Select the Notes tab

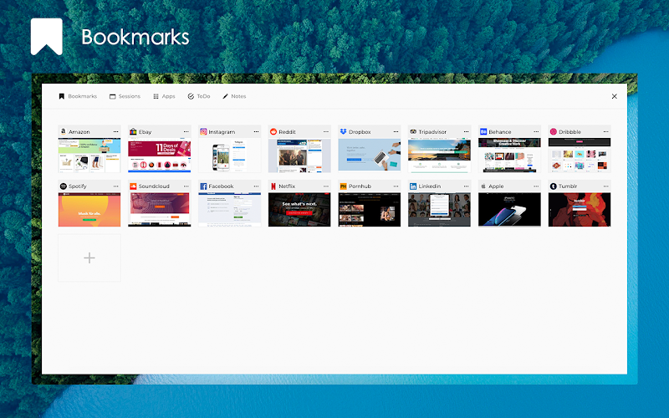tap(234, 96)
